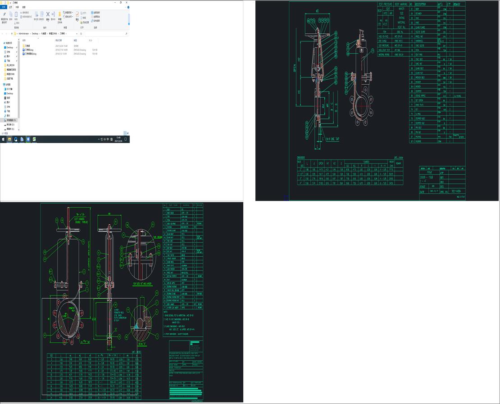Click the Select All button in ribbon

[x=96, y=13]
